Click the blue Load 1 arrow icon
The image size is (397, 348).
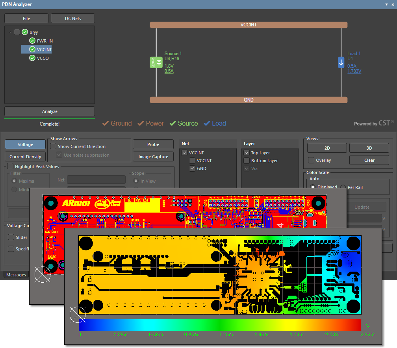pyautogui.click(x=341, y=62)
